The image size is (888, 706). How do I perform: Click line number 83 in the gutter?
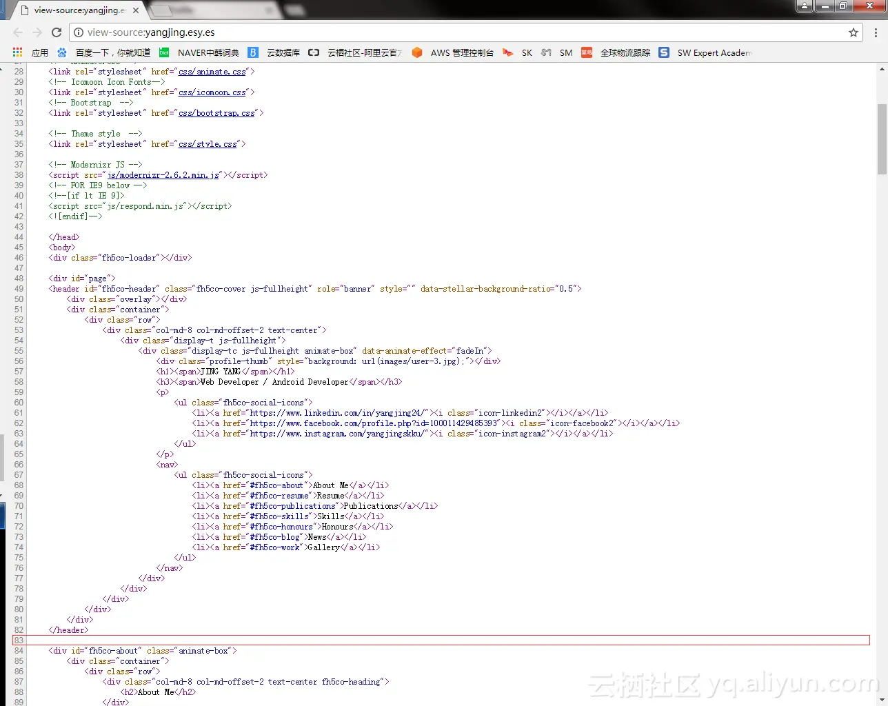pos(19,641)
